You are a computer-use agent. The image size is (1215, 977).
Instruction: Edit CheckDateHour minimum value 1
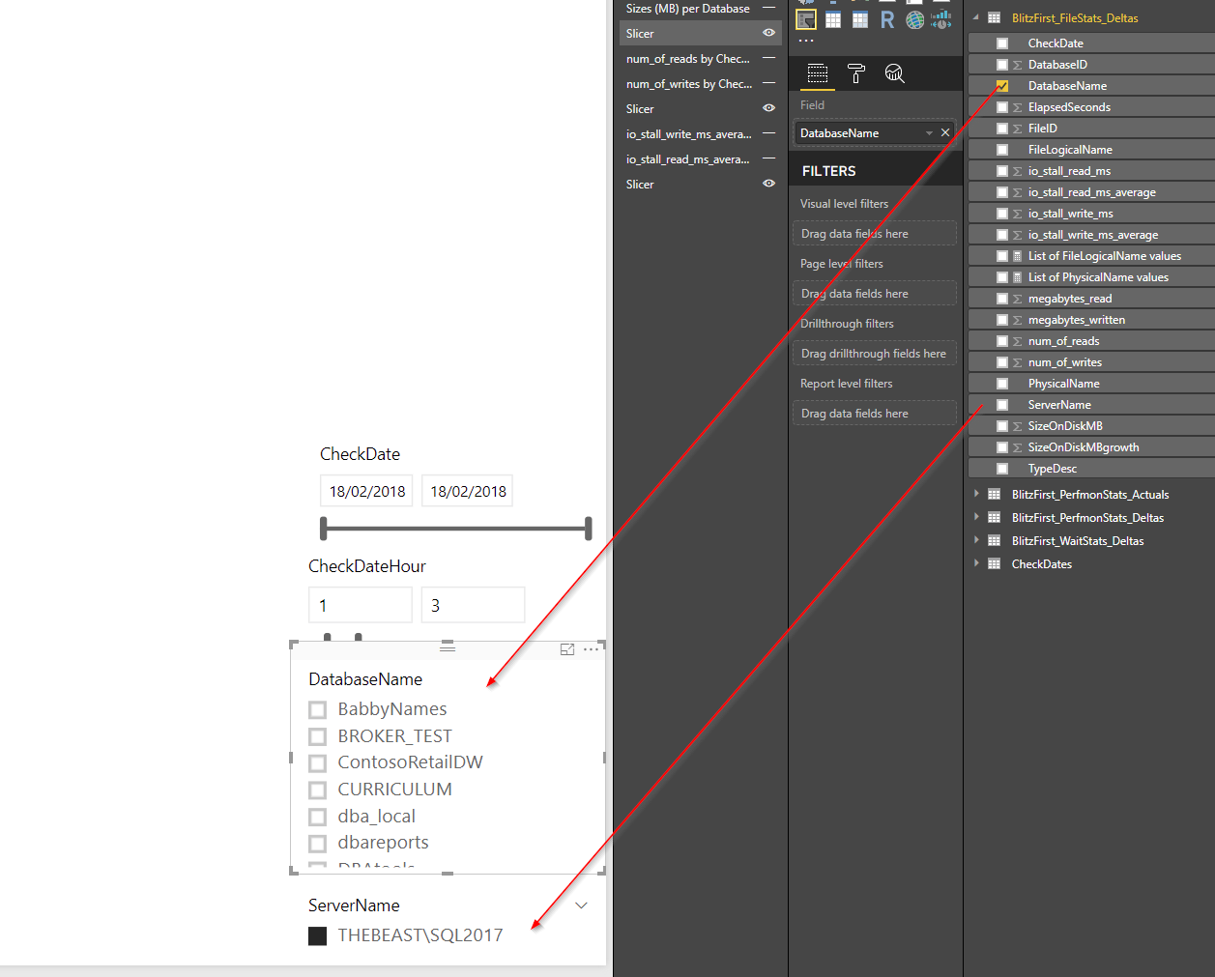pos(361,605)
